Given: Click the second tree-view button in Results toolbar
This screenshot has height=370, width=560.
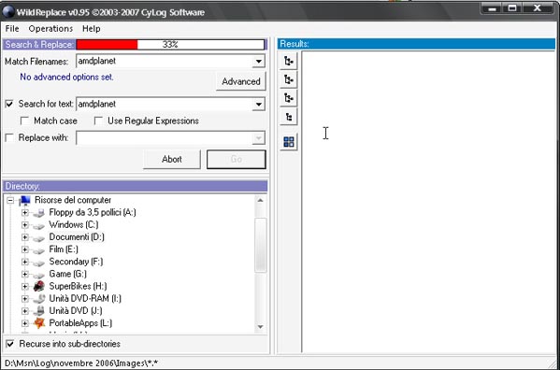Looking at the screenshot, I should tap(289, 79).
